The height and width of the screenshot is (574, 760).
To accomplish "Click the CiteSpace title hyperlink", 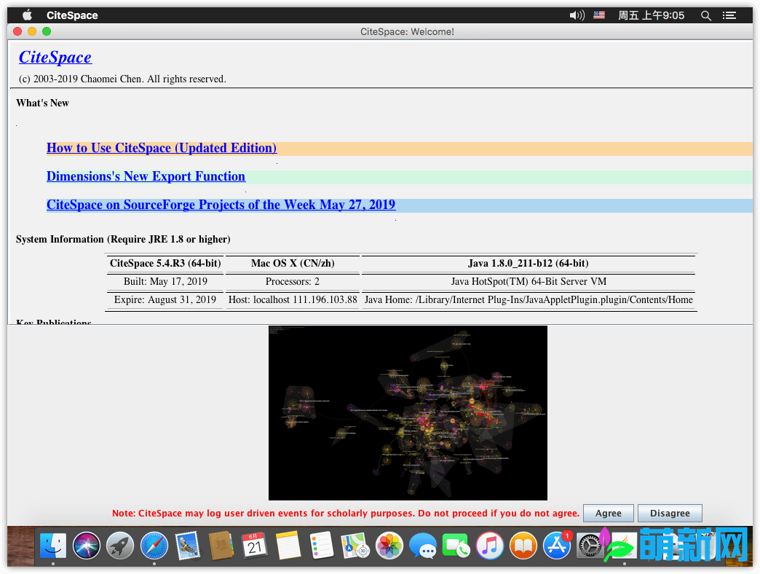I will (x=55, y=58).
